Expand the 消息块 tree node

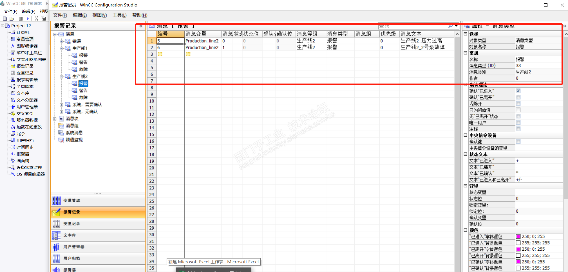point(55,119)
